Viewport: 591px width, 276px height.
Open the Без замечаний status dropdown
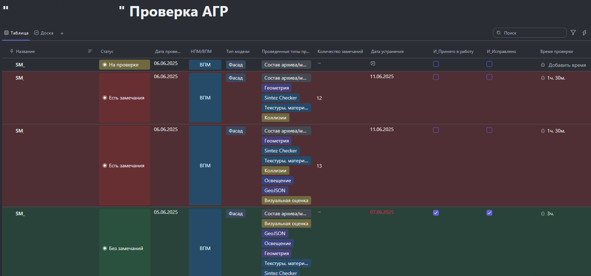[x=124, y=248]
